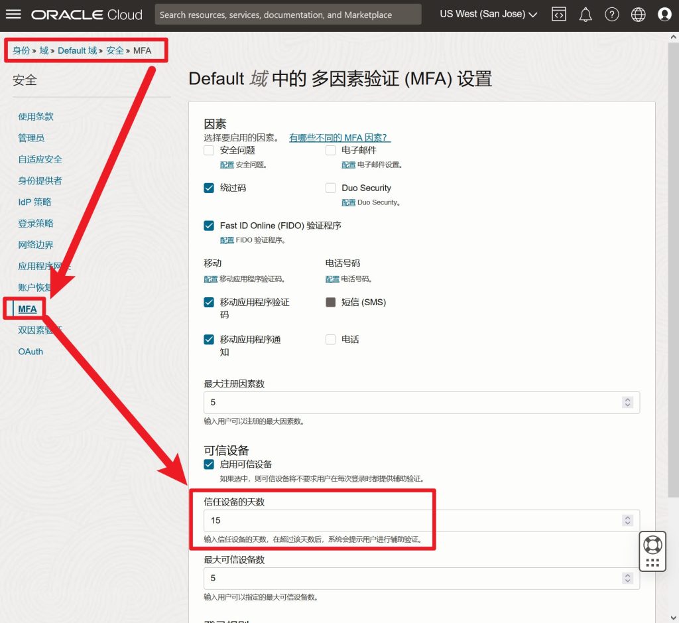Screen dimensions: 679x623
Task: Click the Oracle Cloud logo
Action: (87, 14)
